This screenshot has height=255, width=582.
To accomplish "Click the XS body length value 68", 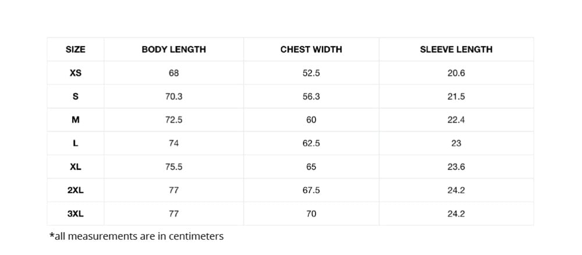I will tap(173, 73).
